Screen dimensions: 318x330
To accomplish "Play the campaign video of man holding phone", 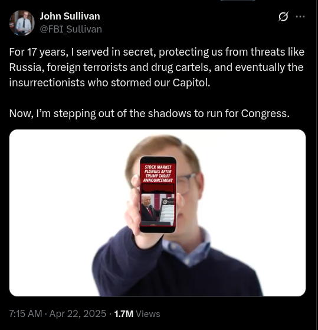I will coord(158,213).
